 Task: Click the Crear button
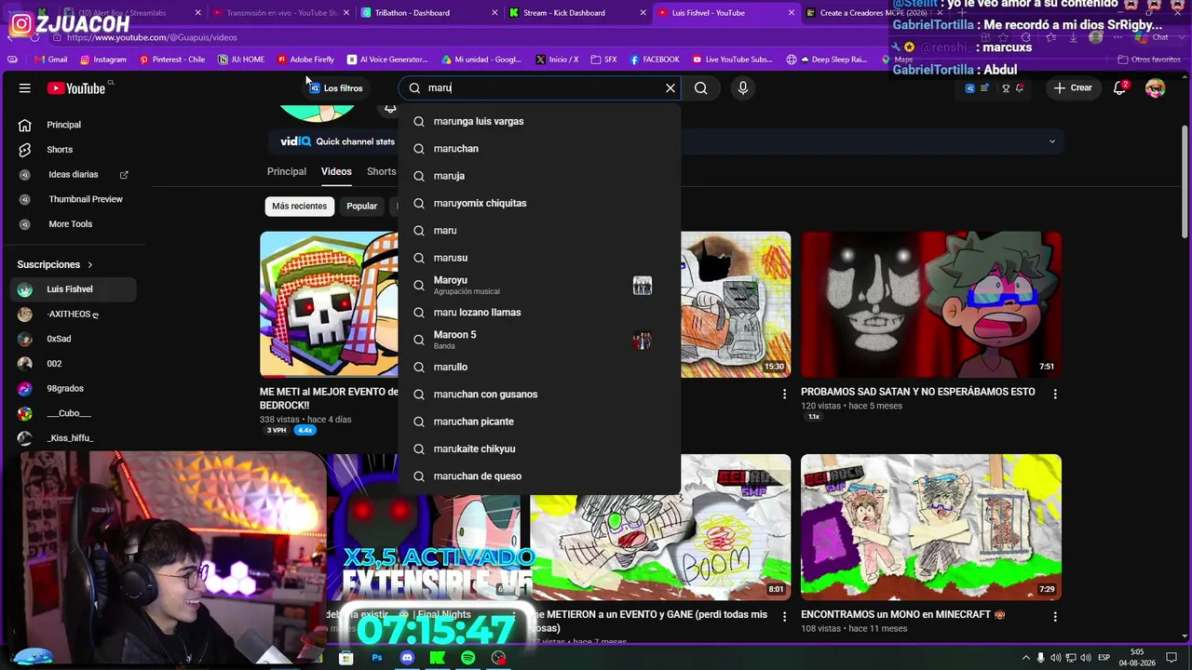pos(1072,88)
